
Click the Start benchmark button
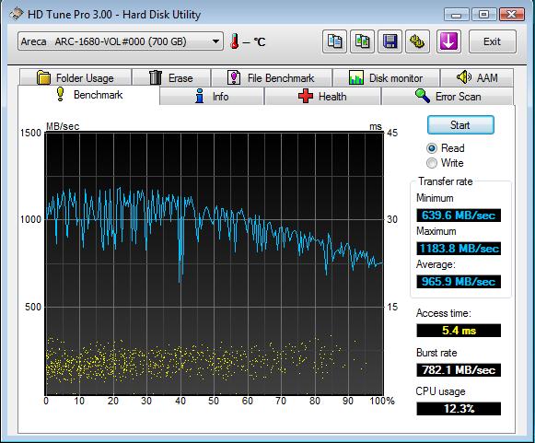(x=460, y=125)
